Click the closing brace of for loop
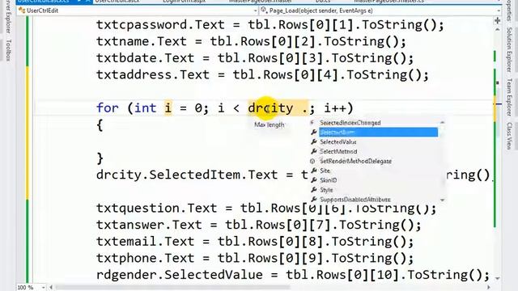Image resolution: width=518 pixels, height=291 pixels. [100, 158]
